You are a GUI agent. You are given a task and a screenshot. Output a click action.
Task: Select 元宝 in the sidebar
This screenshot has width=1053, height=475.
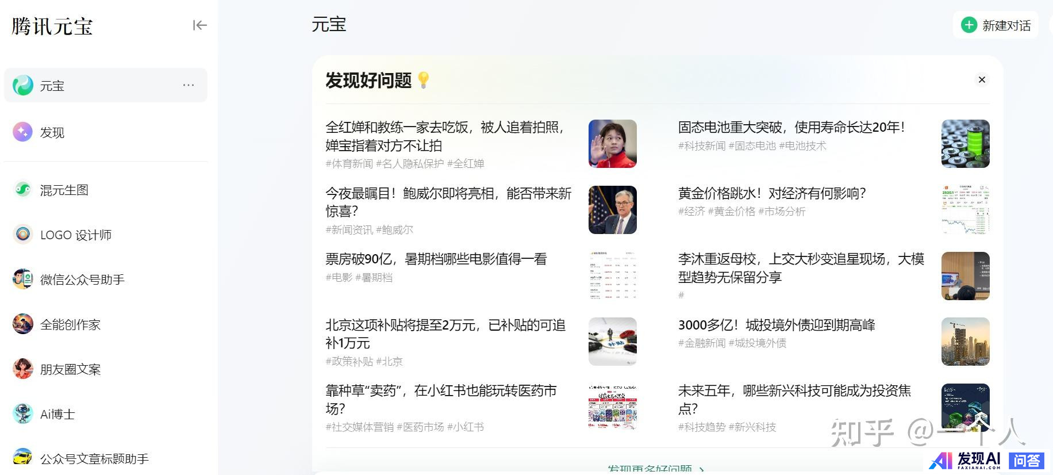click(x=106, y=86)
